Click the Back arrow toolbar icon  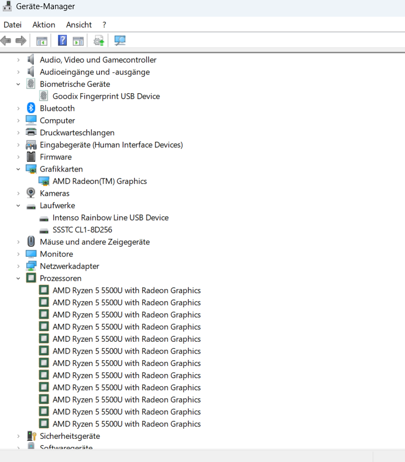(x=6, y=40)
